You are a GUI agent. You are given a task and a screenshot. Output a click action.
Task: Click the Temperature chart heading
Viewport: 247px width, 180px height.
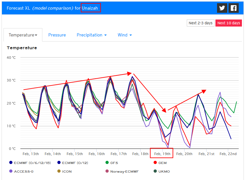(x=22, y=48)
